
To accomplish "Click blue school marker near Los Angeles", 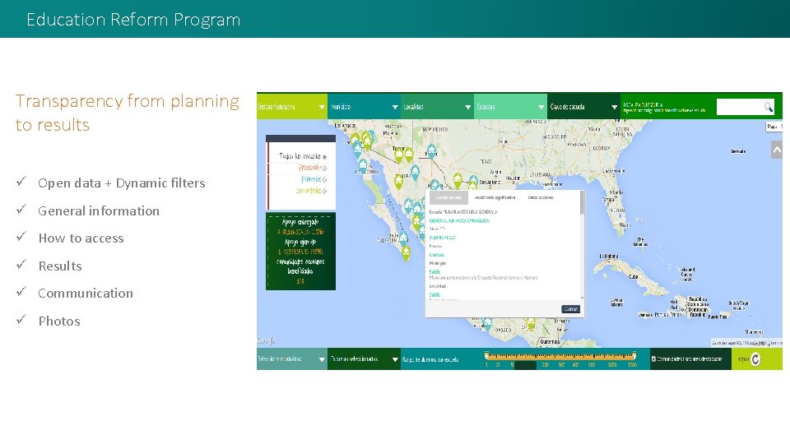I will pyautogui.click(x=357, y=148).
